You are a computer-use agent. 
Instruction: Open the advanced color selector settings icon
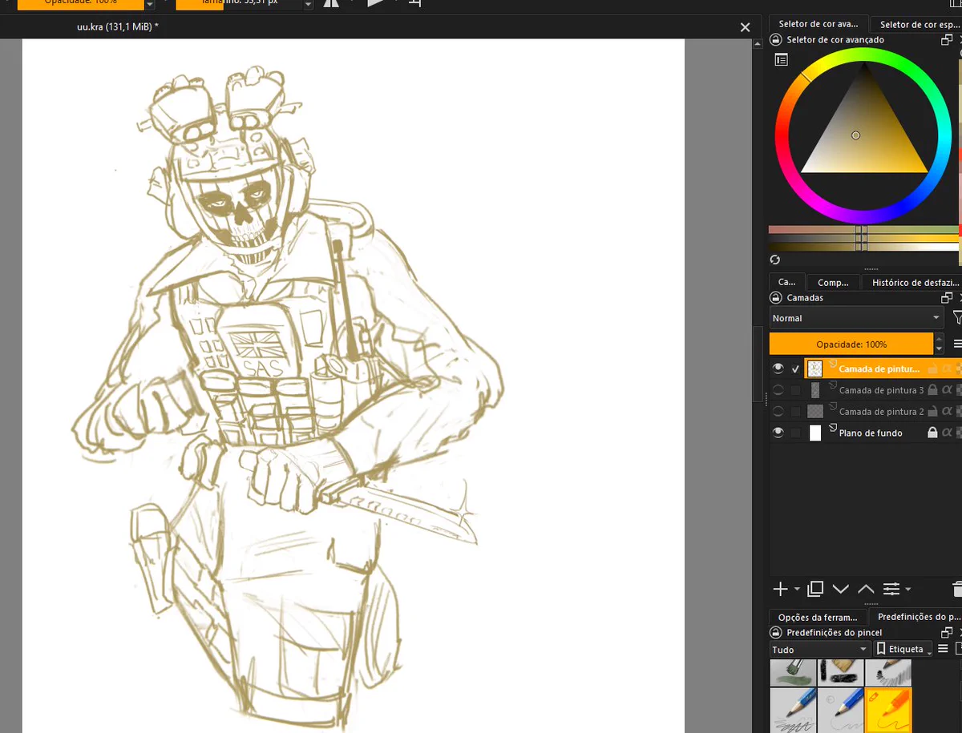pos(781,60)
